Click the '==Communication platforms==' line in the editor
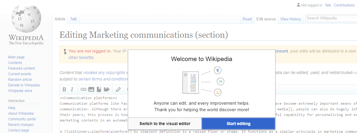This screenshot has height=133, width=357. point(89,98)
